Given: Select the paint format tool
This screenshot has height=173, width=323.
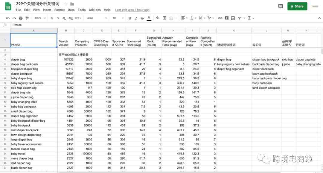Looking at the screenshot, I should (27, 18).
